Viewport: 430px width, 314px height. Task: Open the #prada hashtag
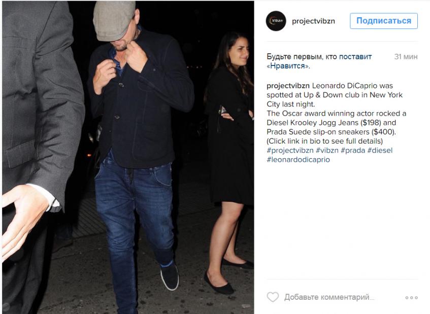tap(353, 151)
